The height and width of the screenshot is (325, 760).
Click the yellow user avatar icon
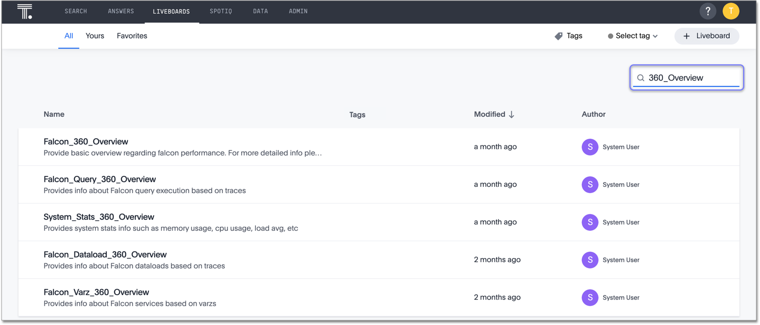tap(731, 10)
